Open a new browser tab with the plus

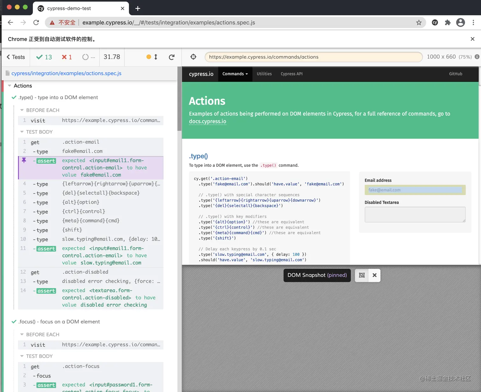tap(138, 8)
